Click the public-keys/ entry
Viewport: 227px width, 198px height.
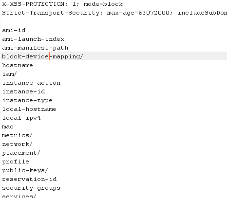pyautogui.click(x=25, y=170)
